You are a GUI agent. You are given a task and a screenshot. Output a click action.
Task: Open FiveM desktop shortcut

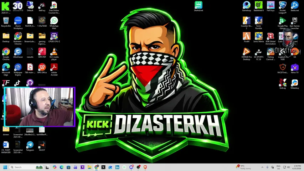pyautogui.click(x=246, y=37)
